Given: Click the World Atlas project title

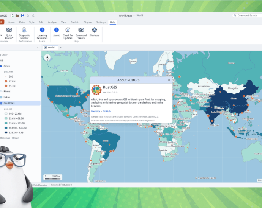Looking at the screenshot, I should 125,16.
